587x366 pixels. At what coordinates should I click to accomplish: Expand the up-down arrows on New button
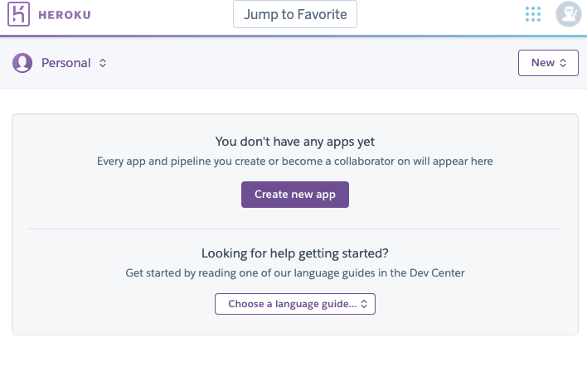coord(564,63)
